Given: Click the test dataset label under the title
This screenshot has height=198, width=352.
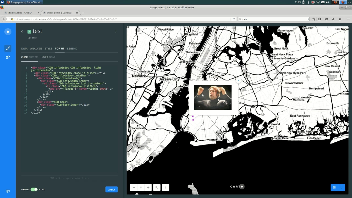Looking at the screenshot, I should pyautogui.click(x=34, y=38).
